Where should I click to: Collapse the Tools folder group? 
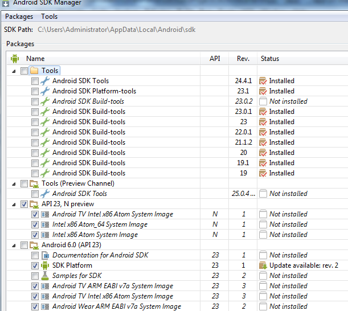(x=14, y=71)
